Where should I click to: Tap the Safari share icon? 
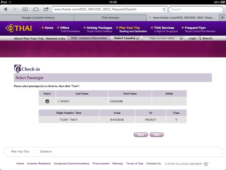[46, 9]
